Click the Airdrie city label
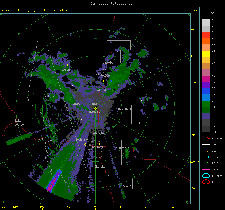The image size is (225, 210). [98, 133]
